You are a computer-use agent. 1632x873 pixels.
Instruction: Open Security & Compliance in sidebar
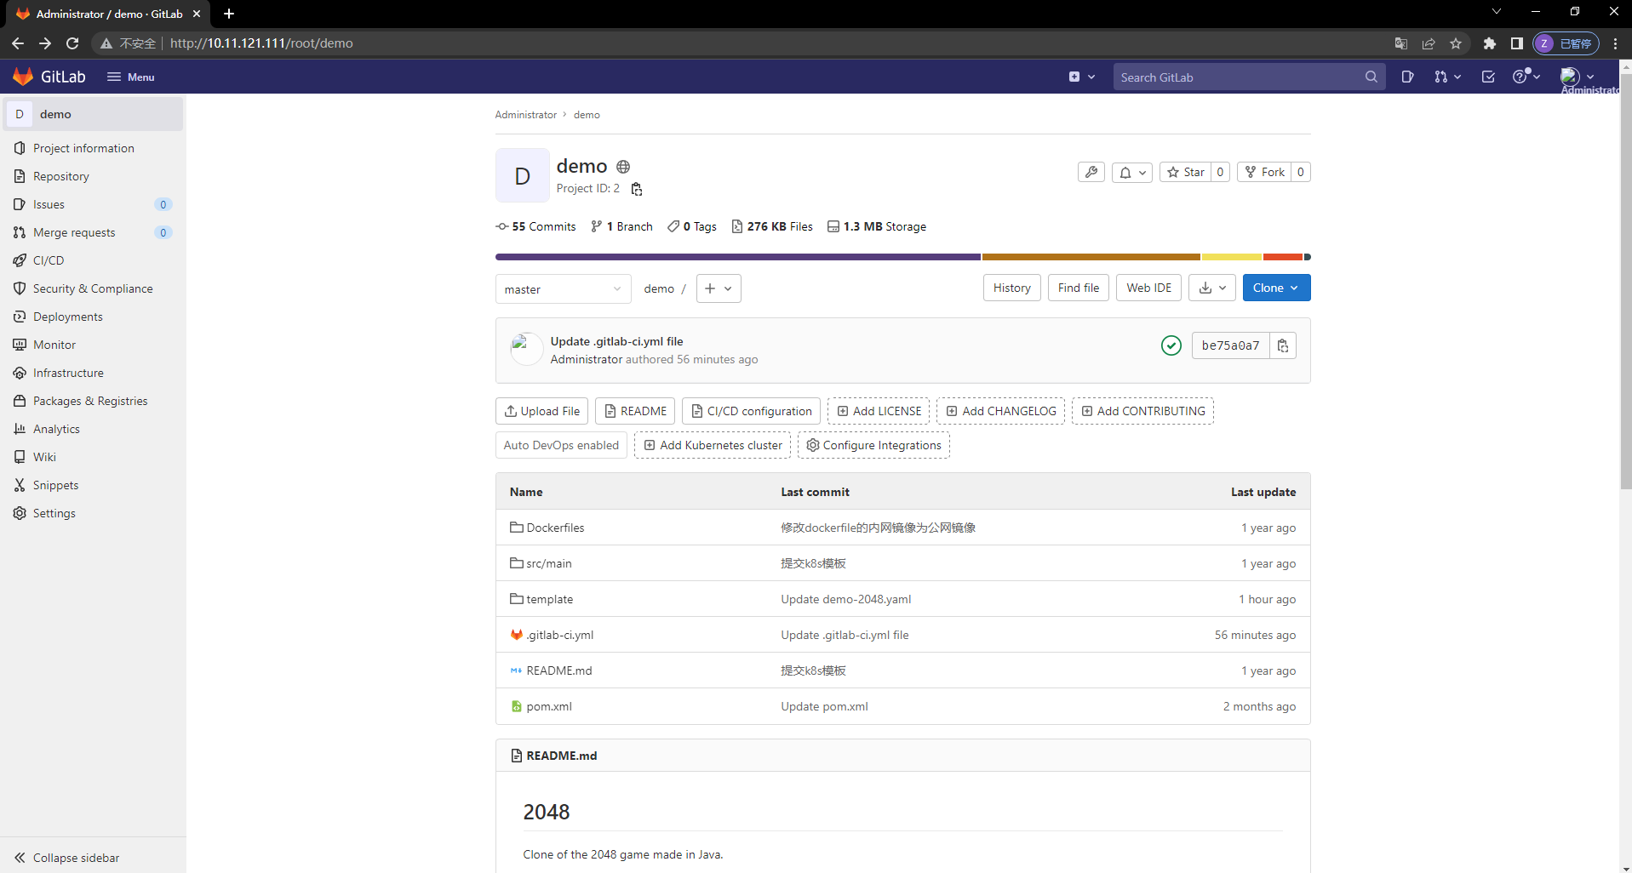click(92, 288)
